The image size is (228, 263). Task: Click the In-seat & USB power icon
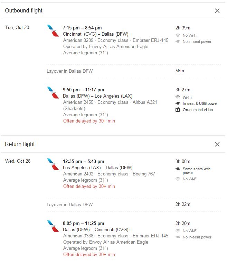pos(178,103)
